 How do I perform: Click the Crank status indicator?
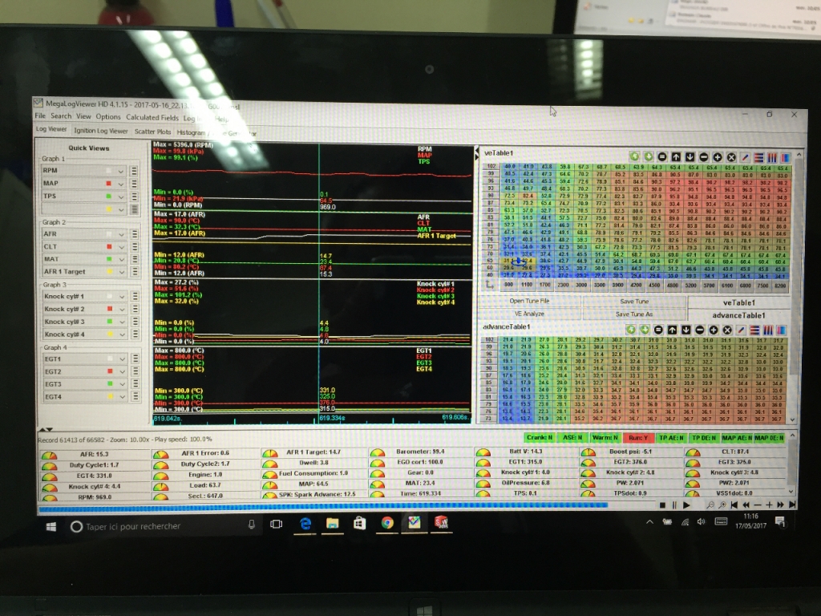540,437
